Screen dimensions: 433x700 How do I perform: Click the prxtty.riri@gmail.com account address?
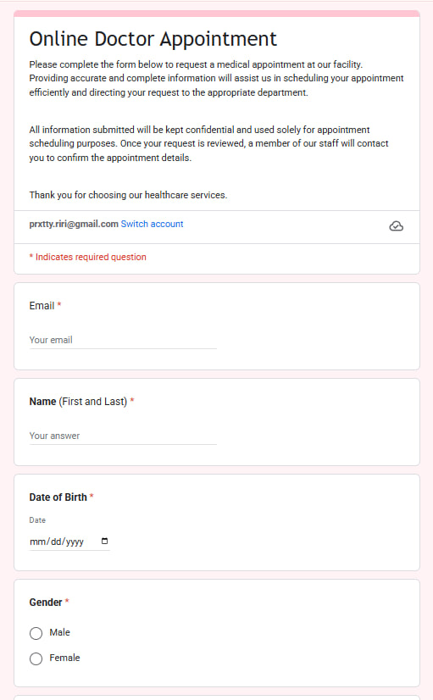click(x=74, y=224)
